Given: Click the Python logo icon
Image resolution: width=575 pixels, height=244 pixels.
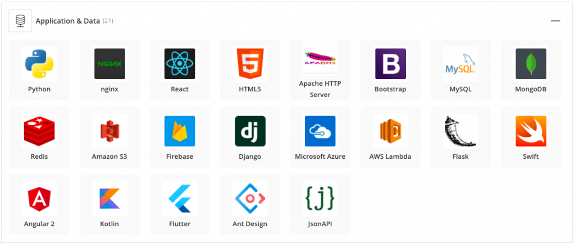Looking at the screenshot, I should (39, 64).
